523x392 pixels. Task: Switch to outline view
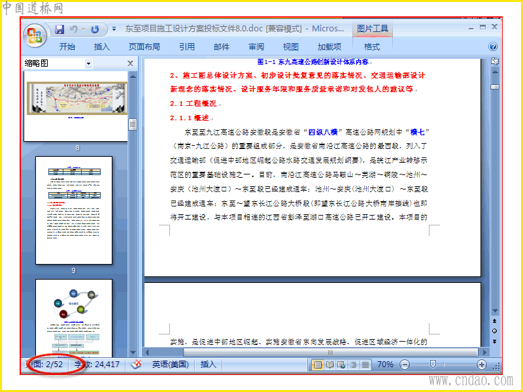coord(353,365)
